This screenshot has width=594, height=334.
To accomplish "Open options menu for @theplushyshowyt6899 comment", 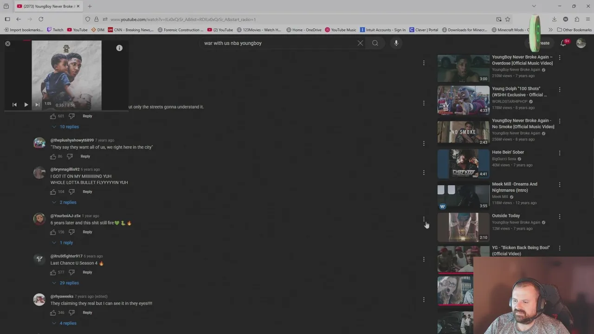I will 424,143.
